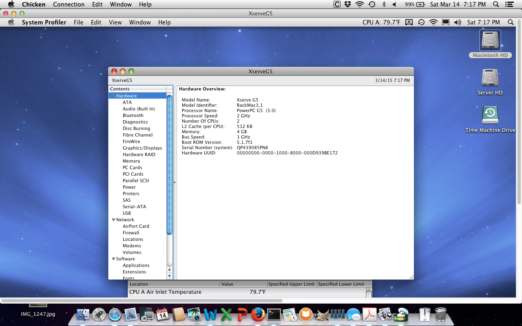Open iBooks orange icon in dock
Viewport: 522px width, 326px height.
point(305,314)
